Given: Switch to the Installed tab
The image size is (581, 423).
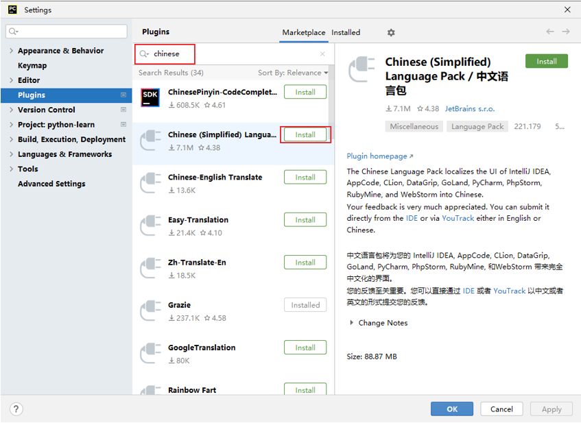Looking at the screenshot, I should click(x=346, y=32).
